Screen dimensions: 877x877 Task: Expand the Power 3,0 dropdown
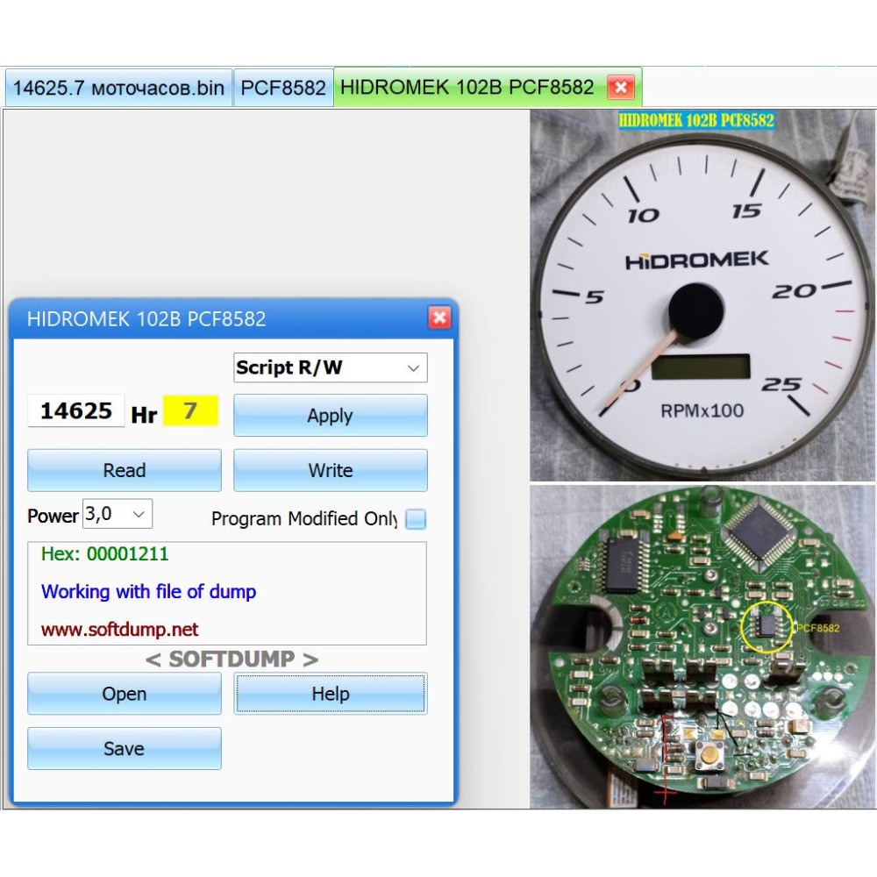(x=118, y=513)
